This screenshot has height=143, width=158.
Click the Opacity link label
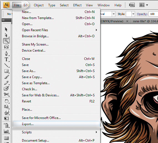pos(142,14)
